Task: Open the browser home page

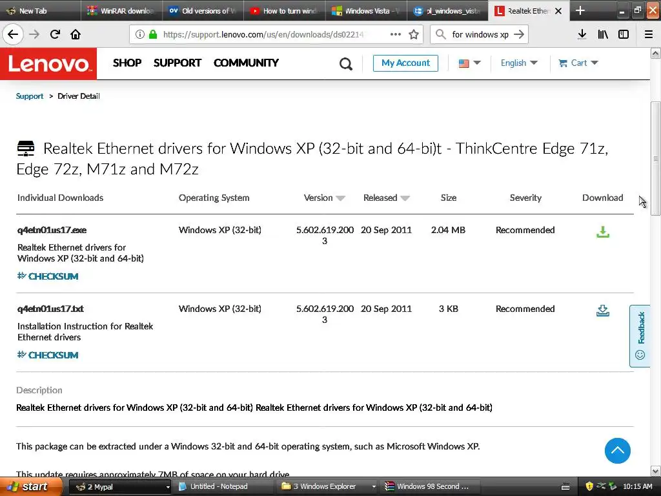Action: pos(76,34)
